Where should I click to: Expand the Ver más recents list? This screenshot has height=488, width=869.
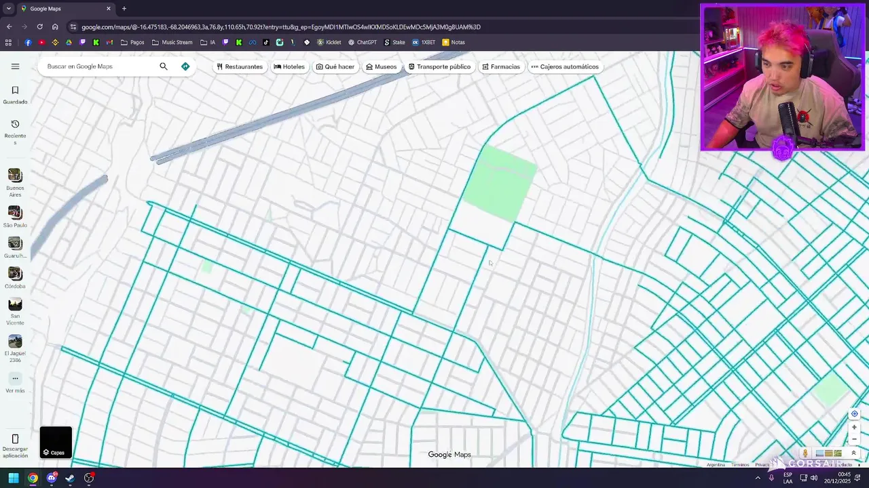15,384
